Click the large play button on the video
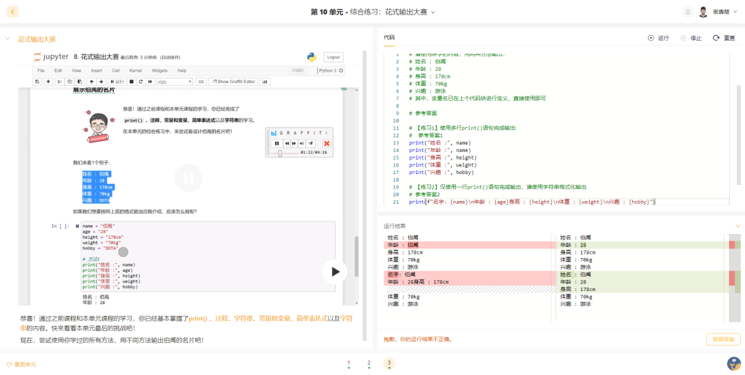745x375 pixels. point(335,272)
